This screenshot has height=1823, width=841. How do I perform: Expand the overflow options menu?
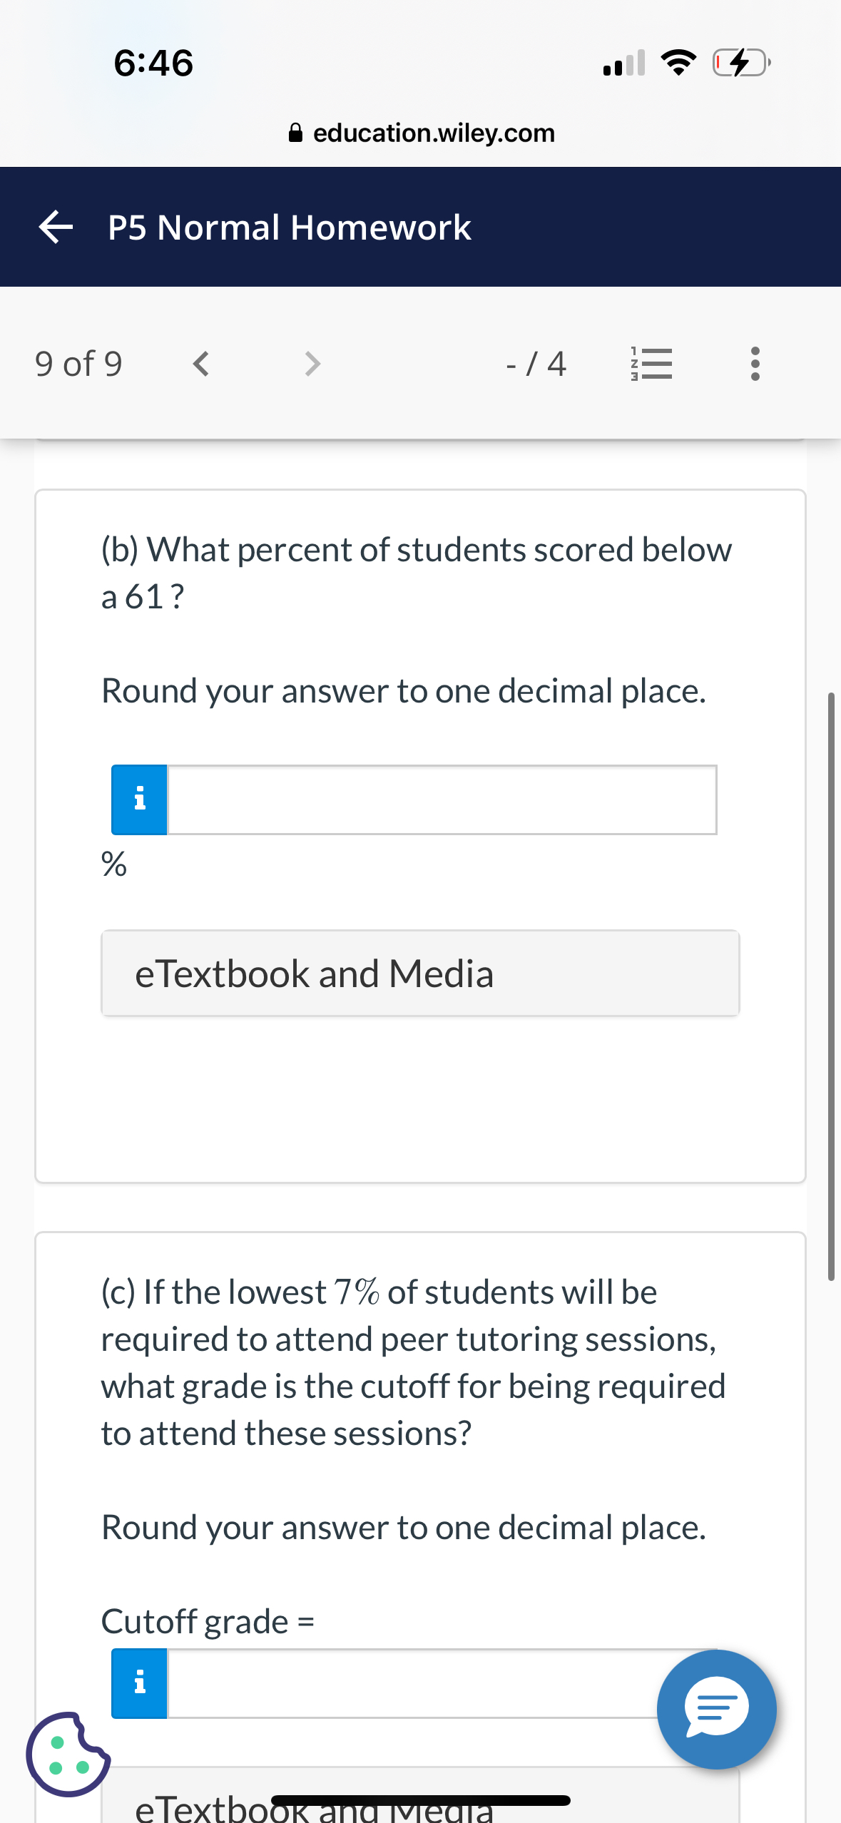[756, 364]
